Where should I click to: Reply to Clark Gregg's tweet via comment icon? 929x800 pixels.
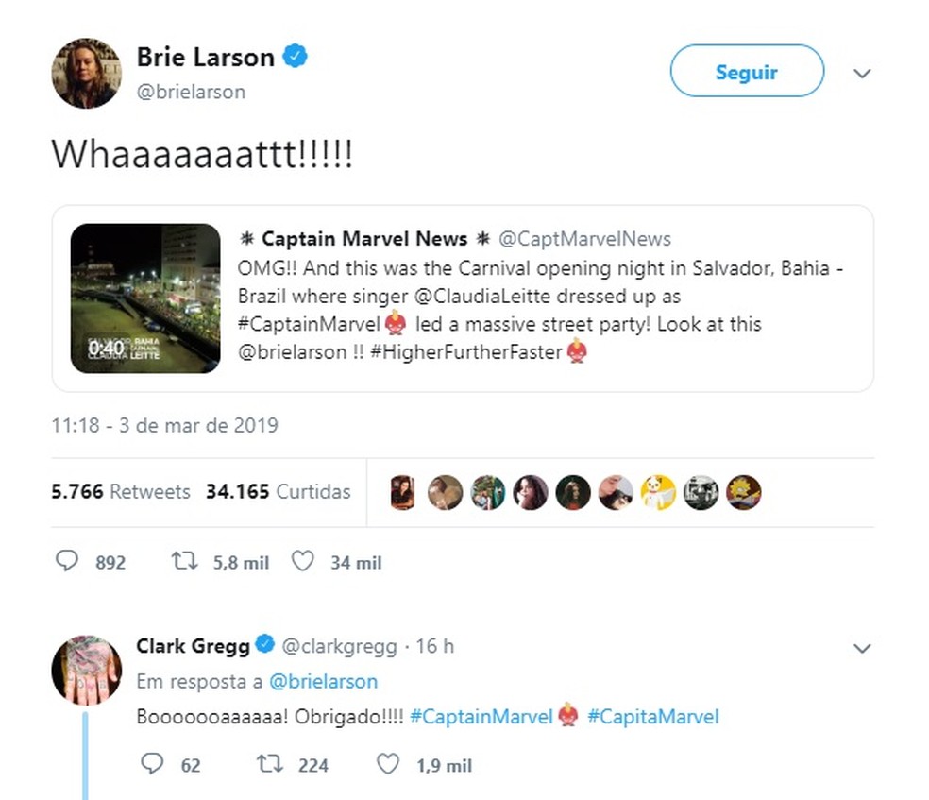(152, 763)
